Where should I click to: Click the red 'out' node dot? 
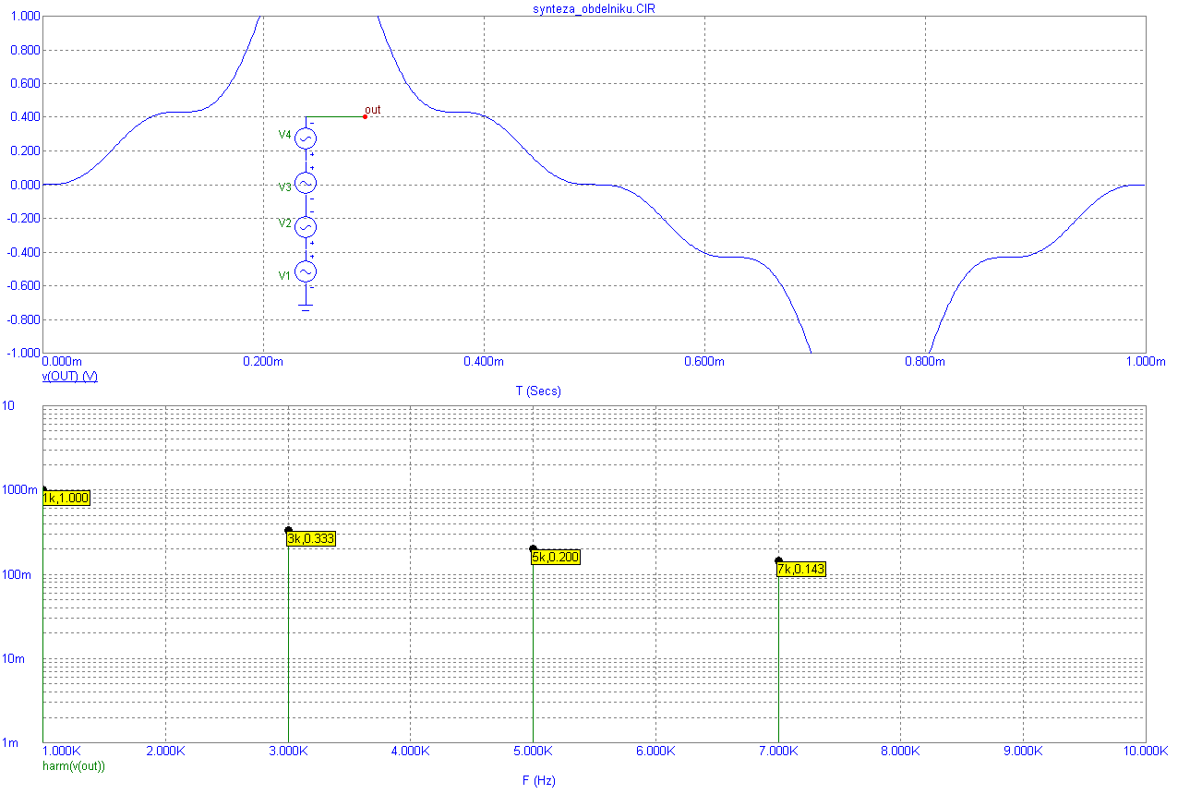365,116
